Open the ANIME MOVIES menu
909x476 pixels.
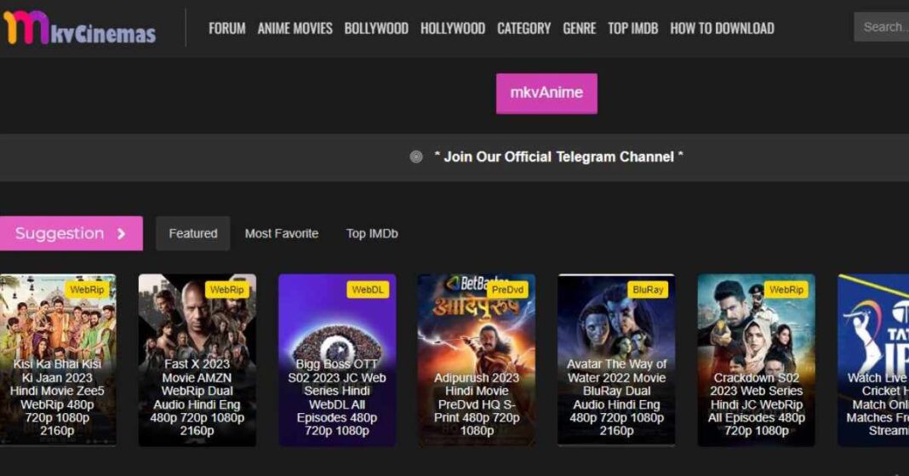click(x=295, y=28)
